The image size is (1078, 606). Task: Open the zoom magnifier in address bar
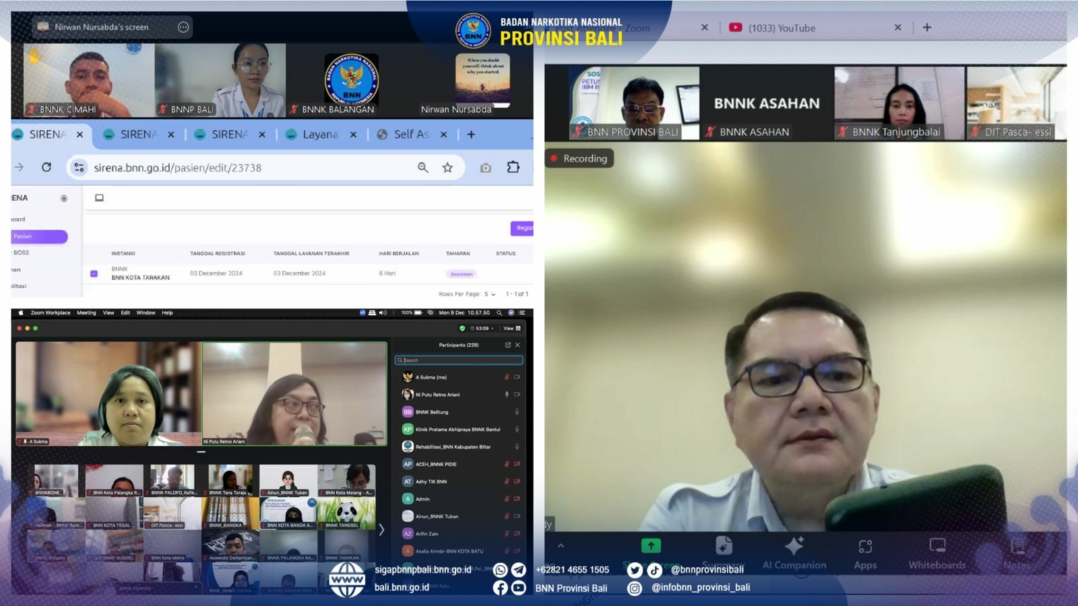(x=422, y=167)
